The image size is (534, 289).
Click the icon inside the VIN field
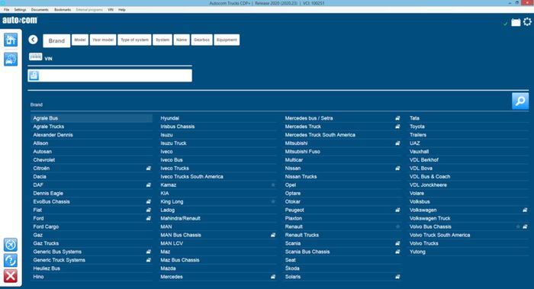(34, 75)
